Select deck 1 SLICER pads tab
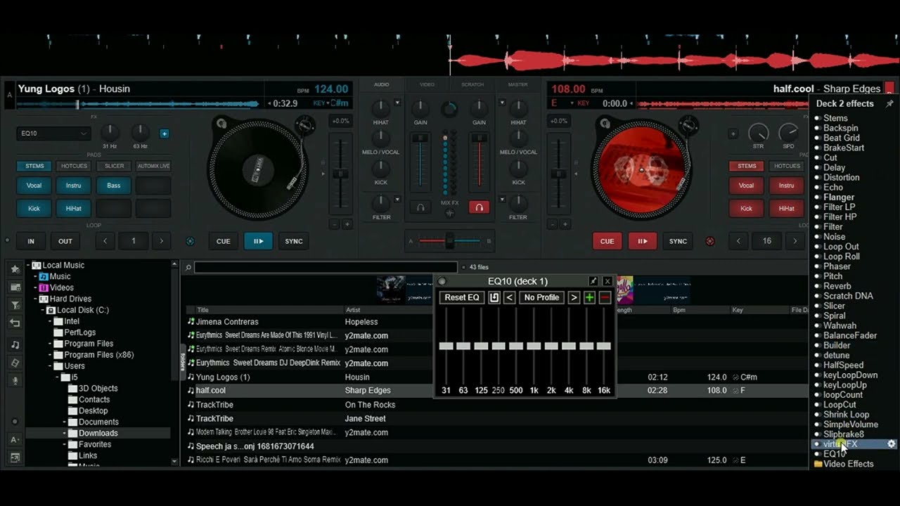The height and width of the screenshot is (506, 900). tap(114, 167)
